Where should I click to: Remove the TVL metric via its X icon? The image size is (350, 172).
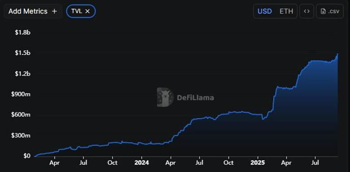point(87,11)
